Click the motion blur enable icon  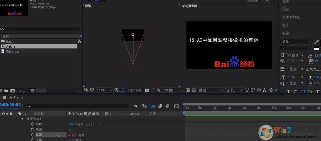point(167,106)
